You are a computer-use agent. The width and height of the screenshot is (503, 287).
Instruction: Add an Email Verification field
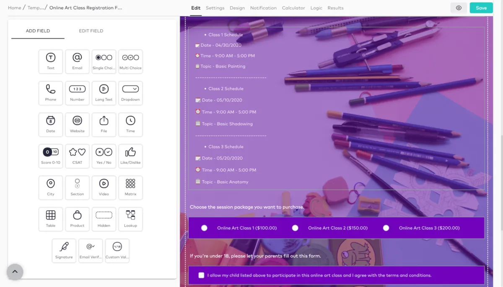coord(91,251)
